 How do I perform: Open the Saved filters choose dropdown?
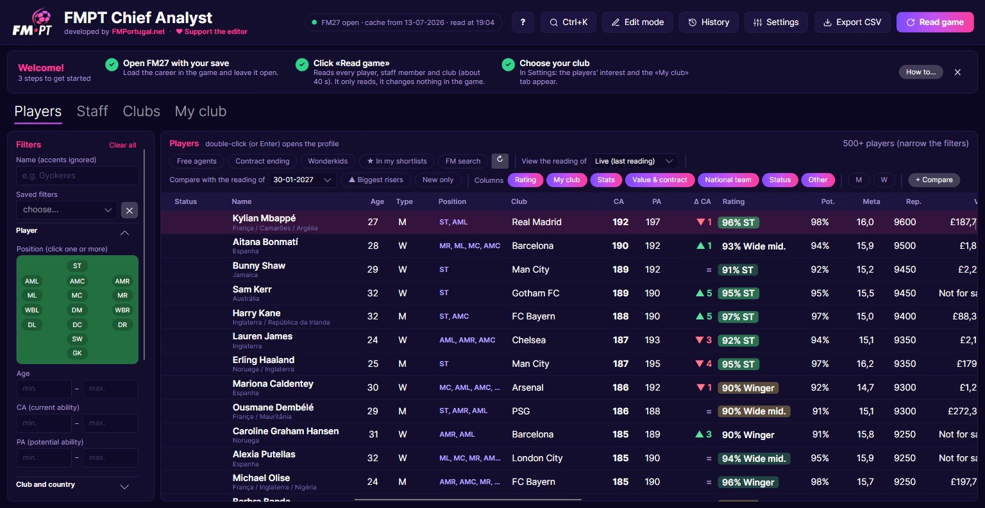point(67,210)
